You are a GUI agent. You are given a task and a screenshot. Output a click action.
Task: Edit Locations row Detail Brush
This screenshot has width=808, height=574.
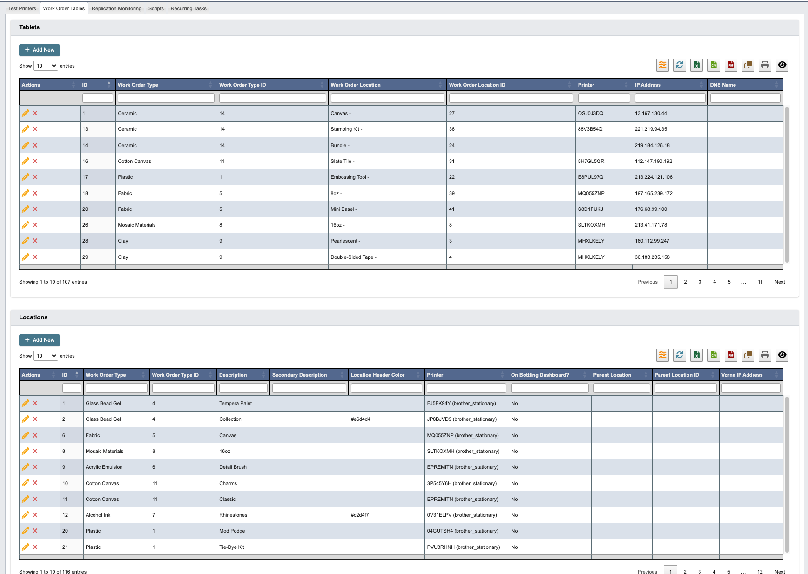tap(26, 467)
